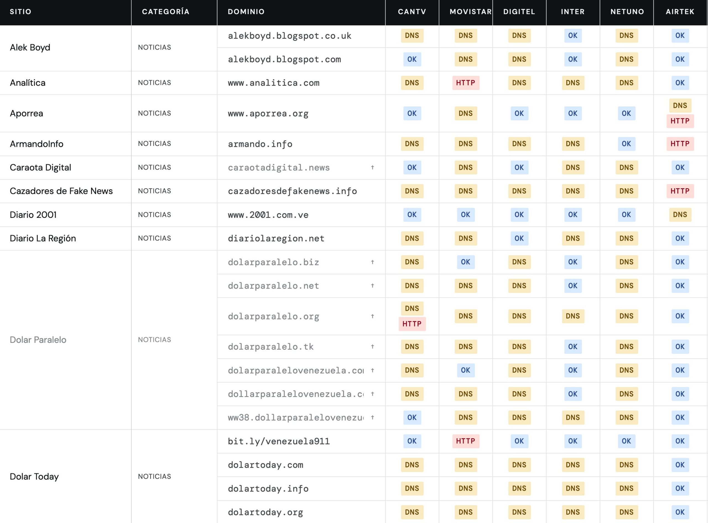
Task: Click the Airtek HTTP badge for www.aporrea.org
Action: 680,121
